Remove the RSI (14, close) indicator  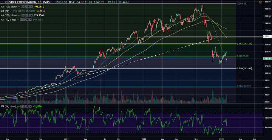coord(30,106)
